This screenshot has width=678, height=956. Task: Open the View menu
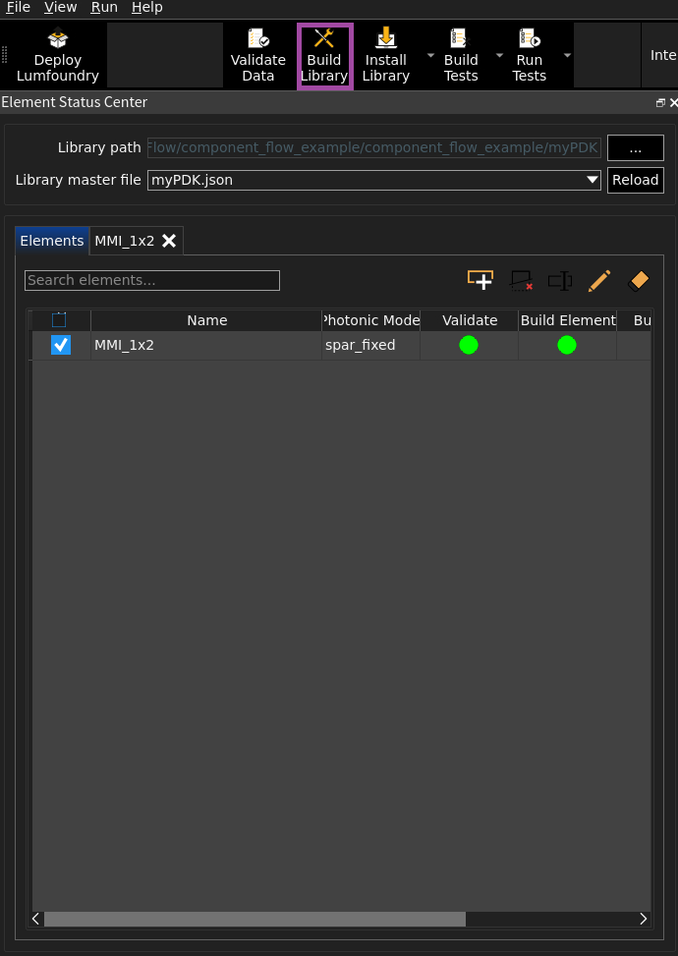60,7
